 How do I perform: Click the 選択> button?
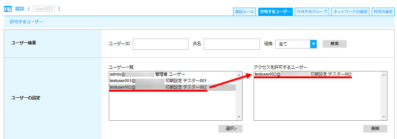click(230, 128)
